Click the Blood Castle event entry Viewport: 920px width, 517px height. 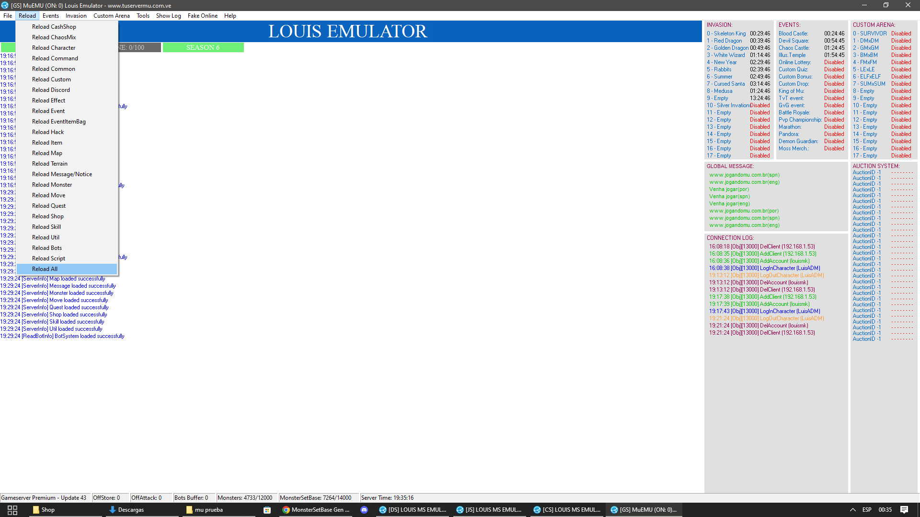click(x=811, y=34)
